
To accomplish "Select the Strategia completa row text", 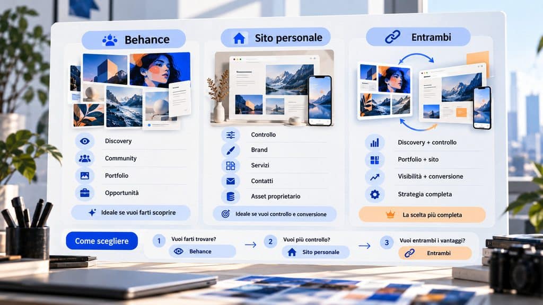I will (425, 194).
